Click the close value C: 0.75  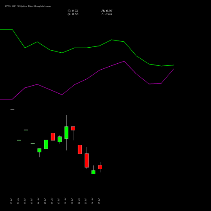(73, 11)
